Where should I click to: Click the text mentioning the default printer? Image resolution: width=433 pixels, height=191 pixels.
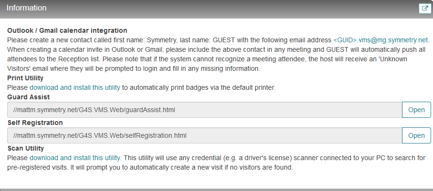tap(198, 87)
